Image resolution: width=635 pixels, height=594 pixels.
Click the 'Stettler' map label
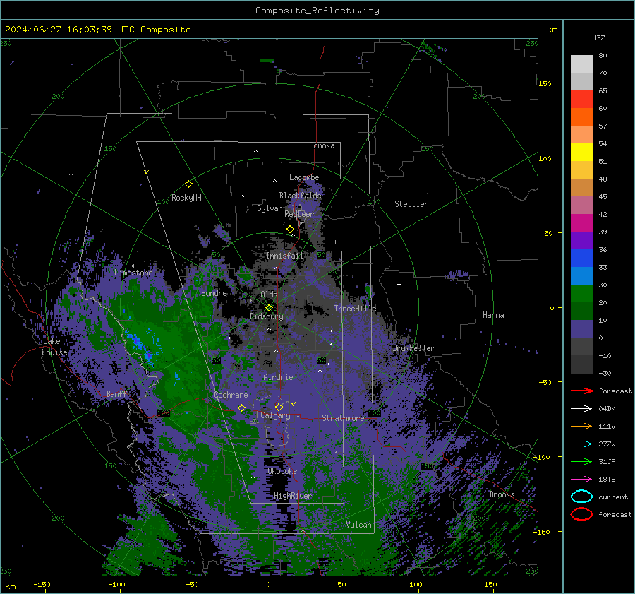(x=411, y=204)
